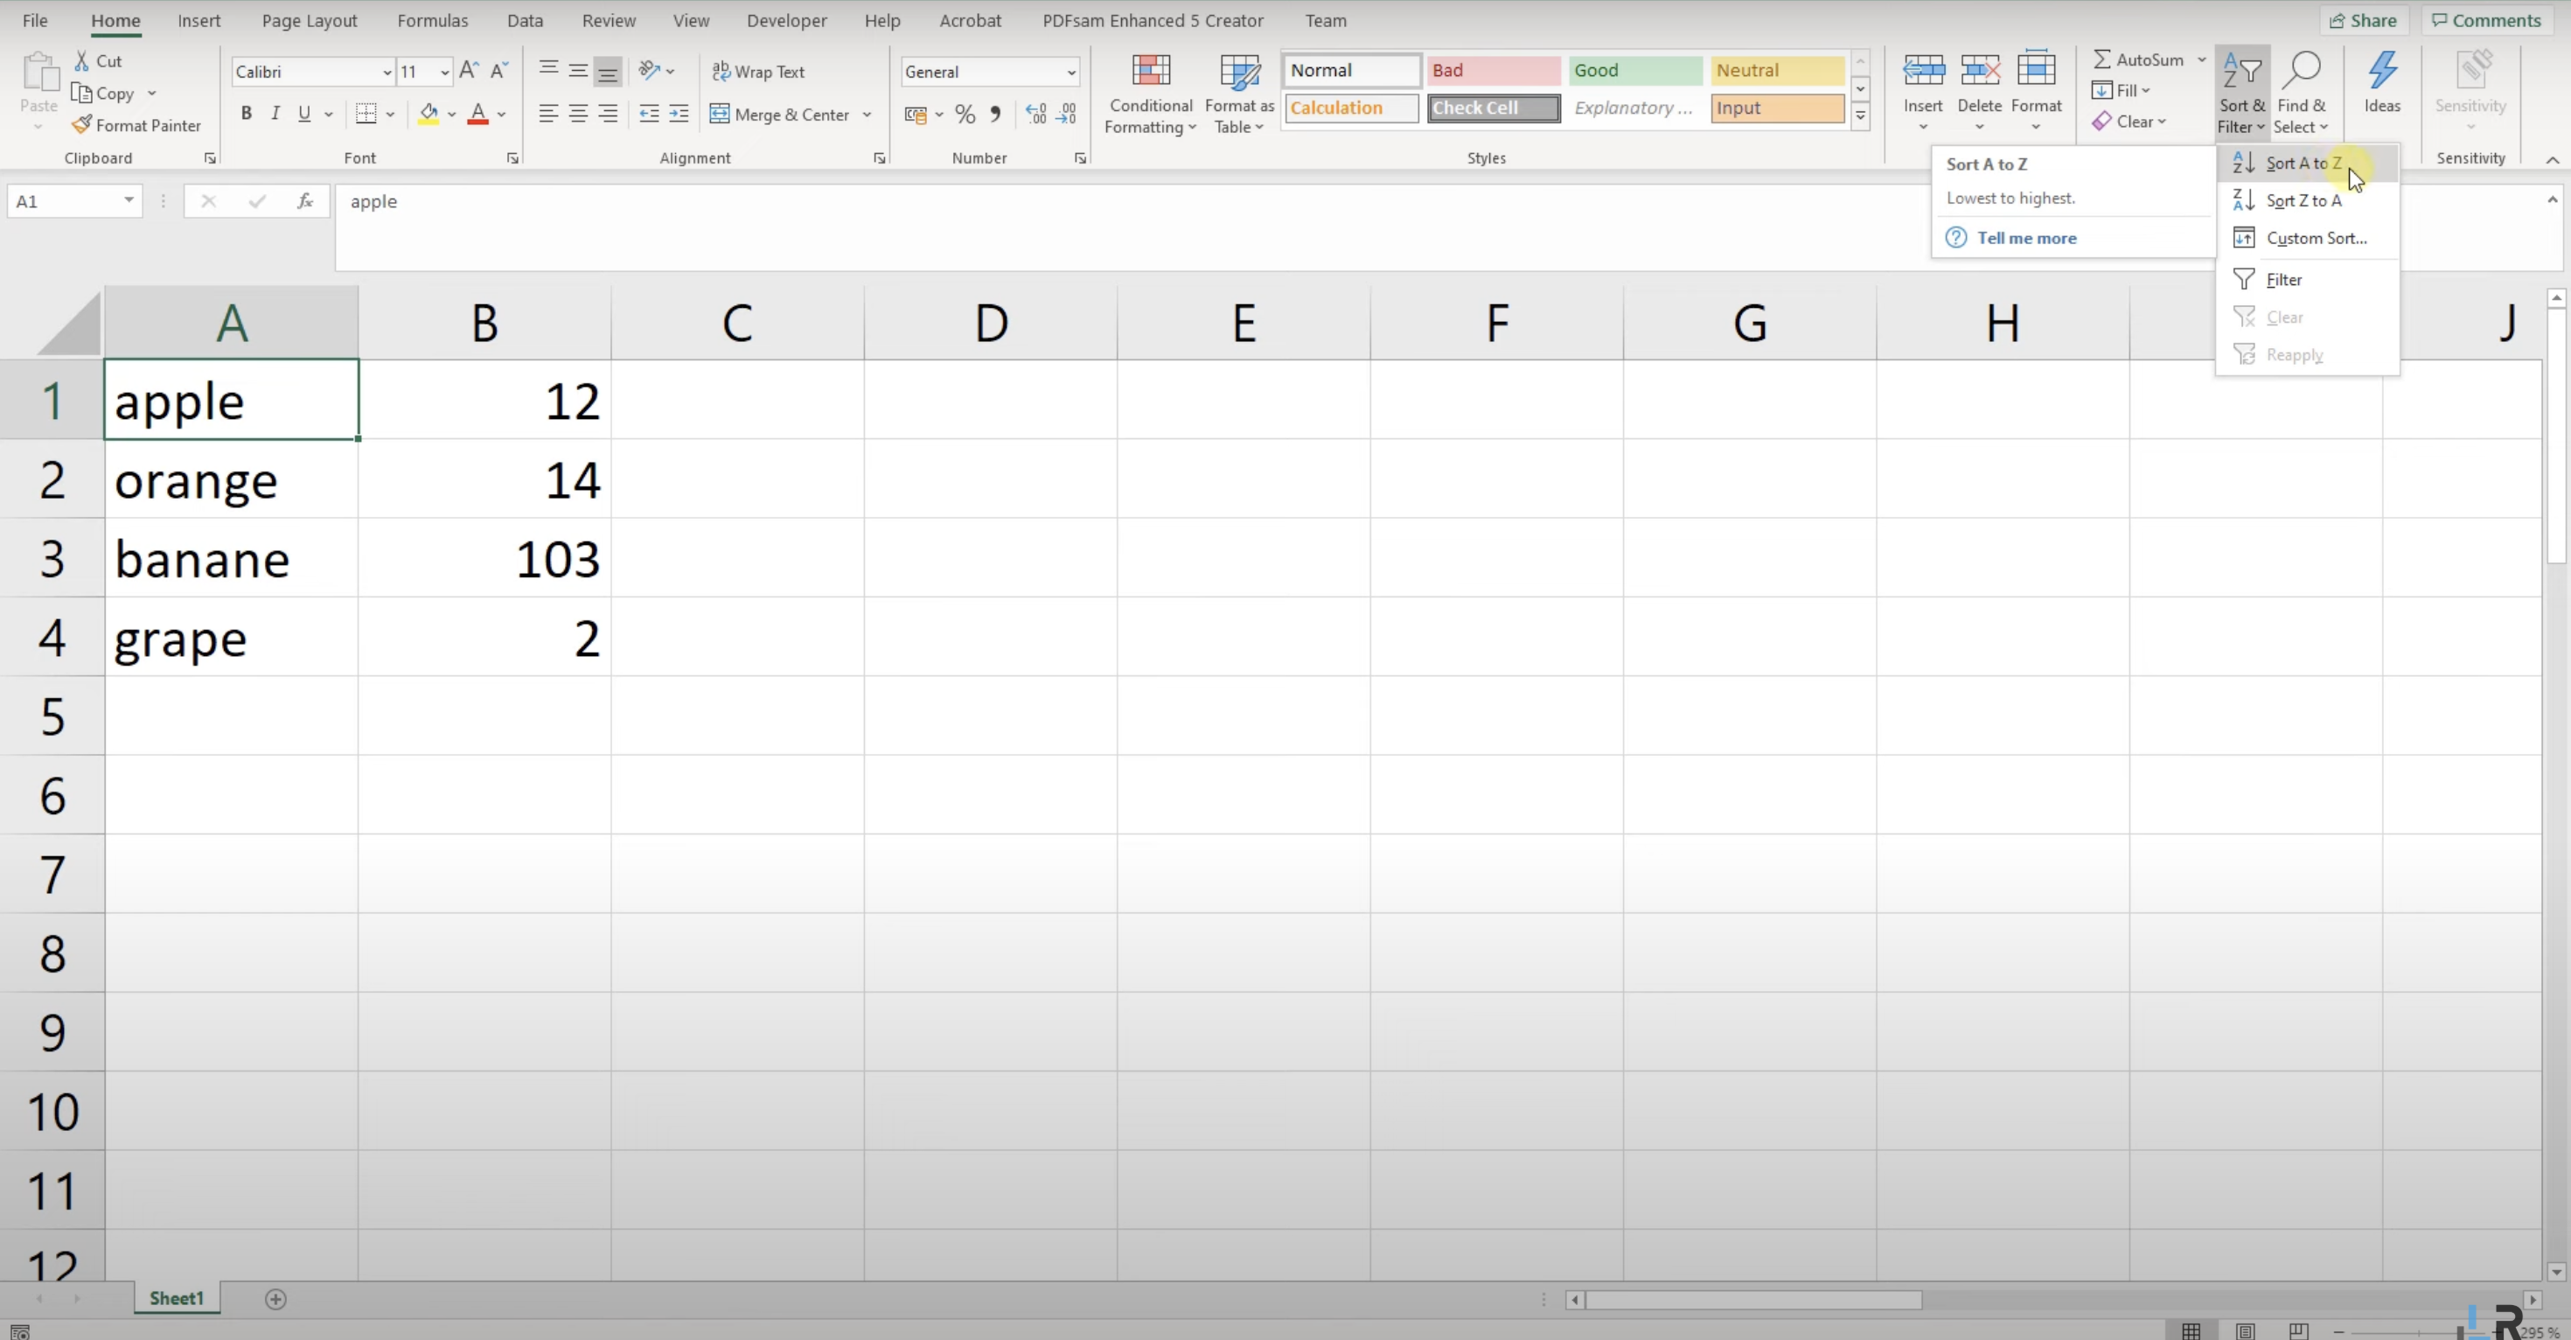2571x1340 pixels.
Task: Click the Sheet1 tab
Action: [177, 1298]
